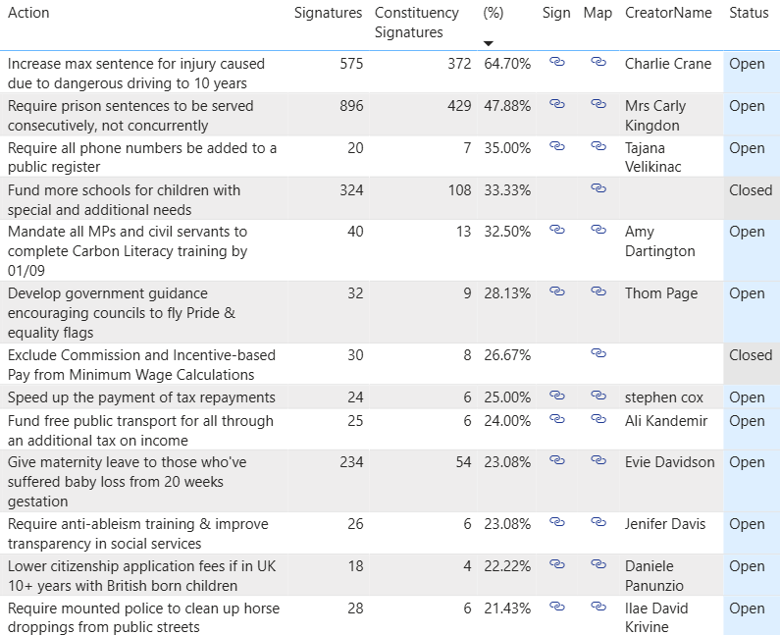Open Map link for dangerous driving petition
The width and height of the screenshot is (780, 635).
598,62
